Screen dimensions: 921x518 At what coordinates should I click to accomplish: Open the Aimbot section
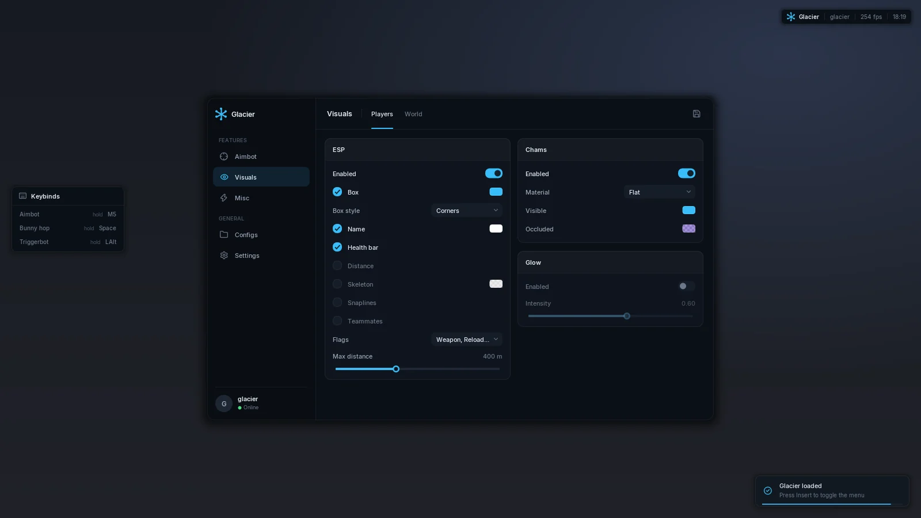261,157
